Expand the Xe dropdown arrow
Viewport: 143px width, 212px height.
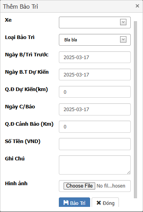123,22
